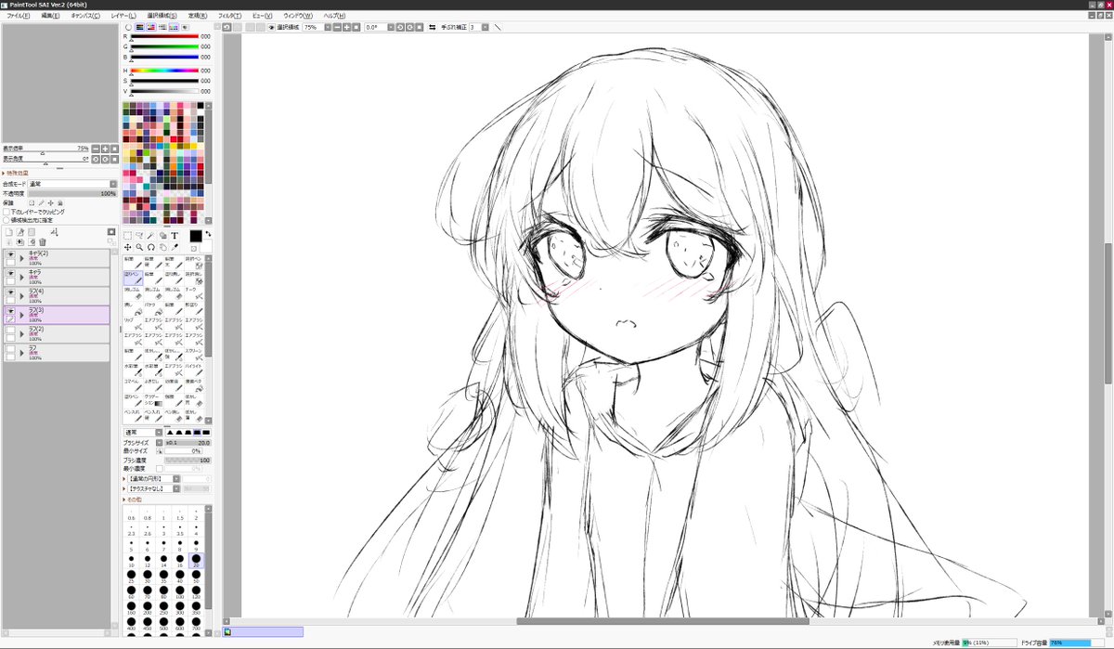Viewport: 1114px width, 649px height.
Task: Select the text (T) tool
Action: [x=174, y=236]
